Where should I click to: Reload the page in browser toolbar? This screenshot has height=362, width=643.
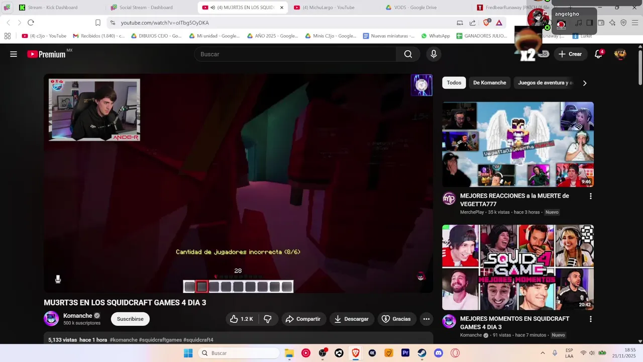(31, 23)
